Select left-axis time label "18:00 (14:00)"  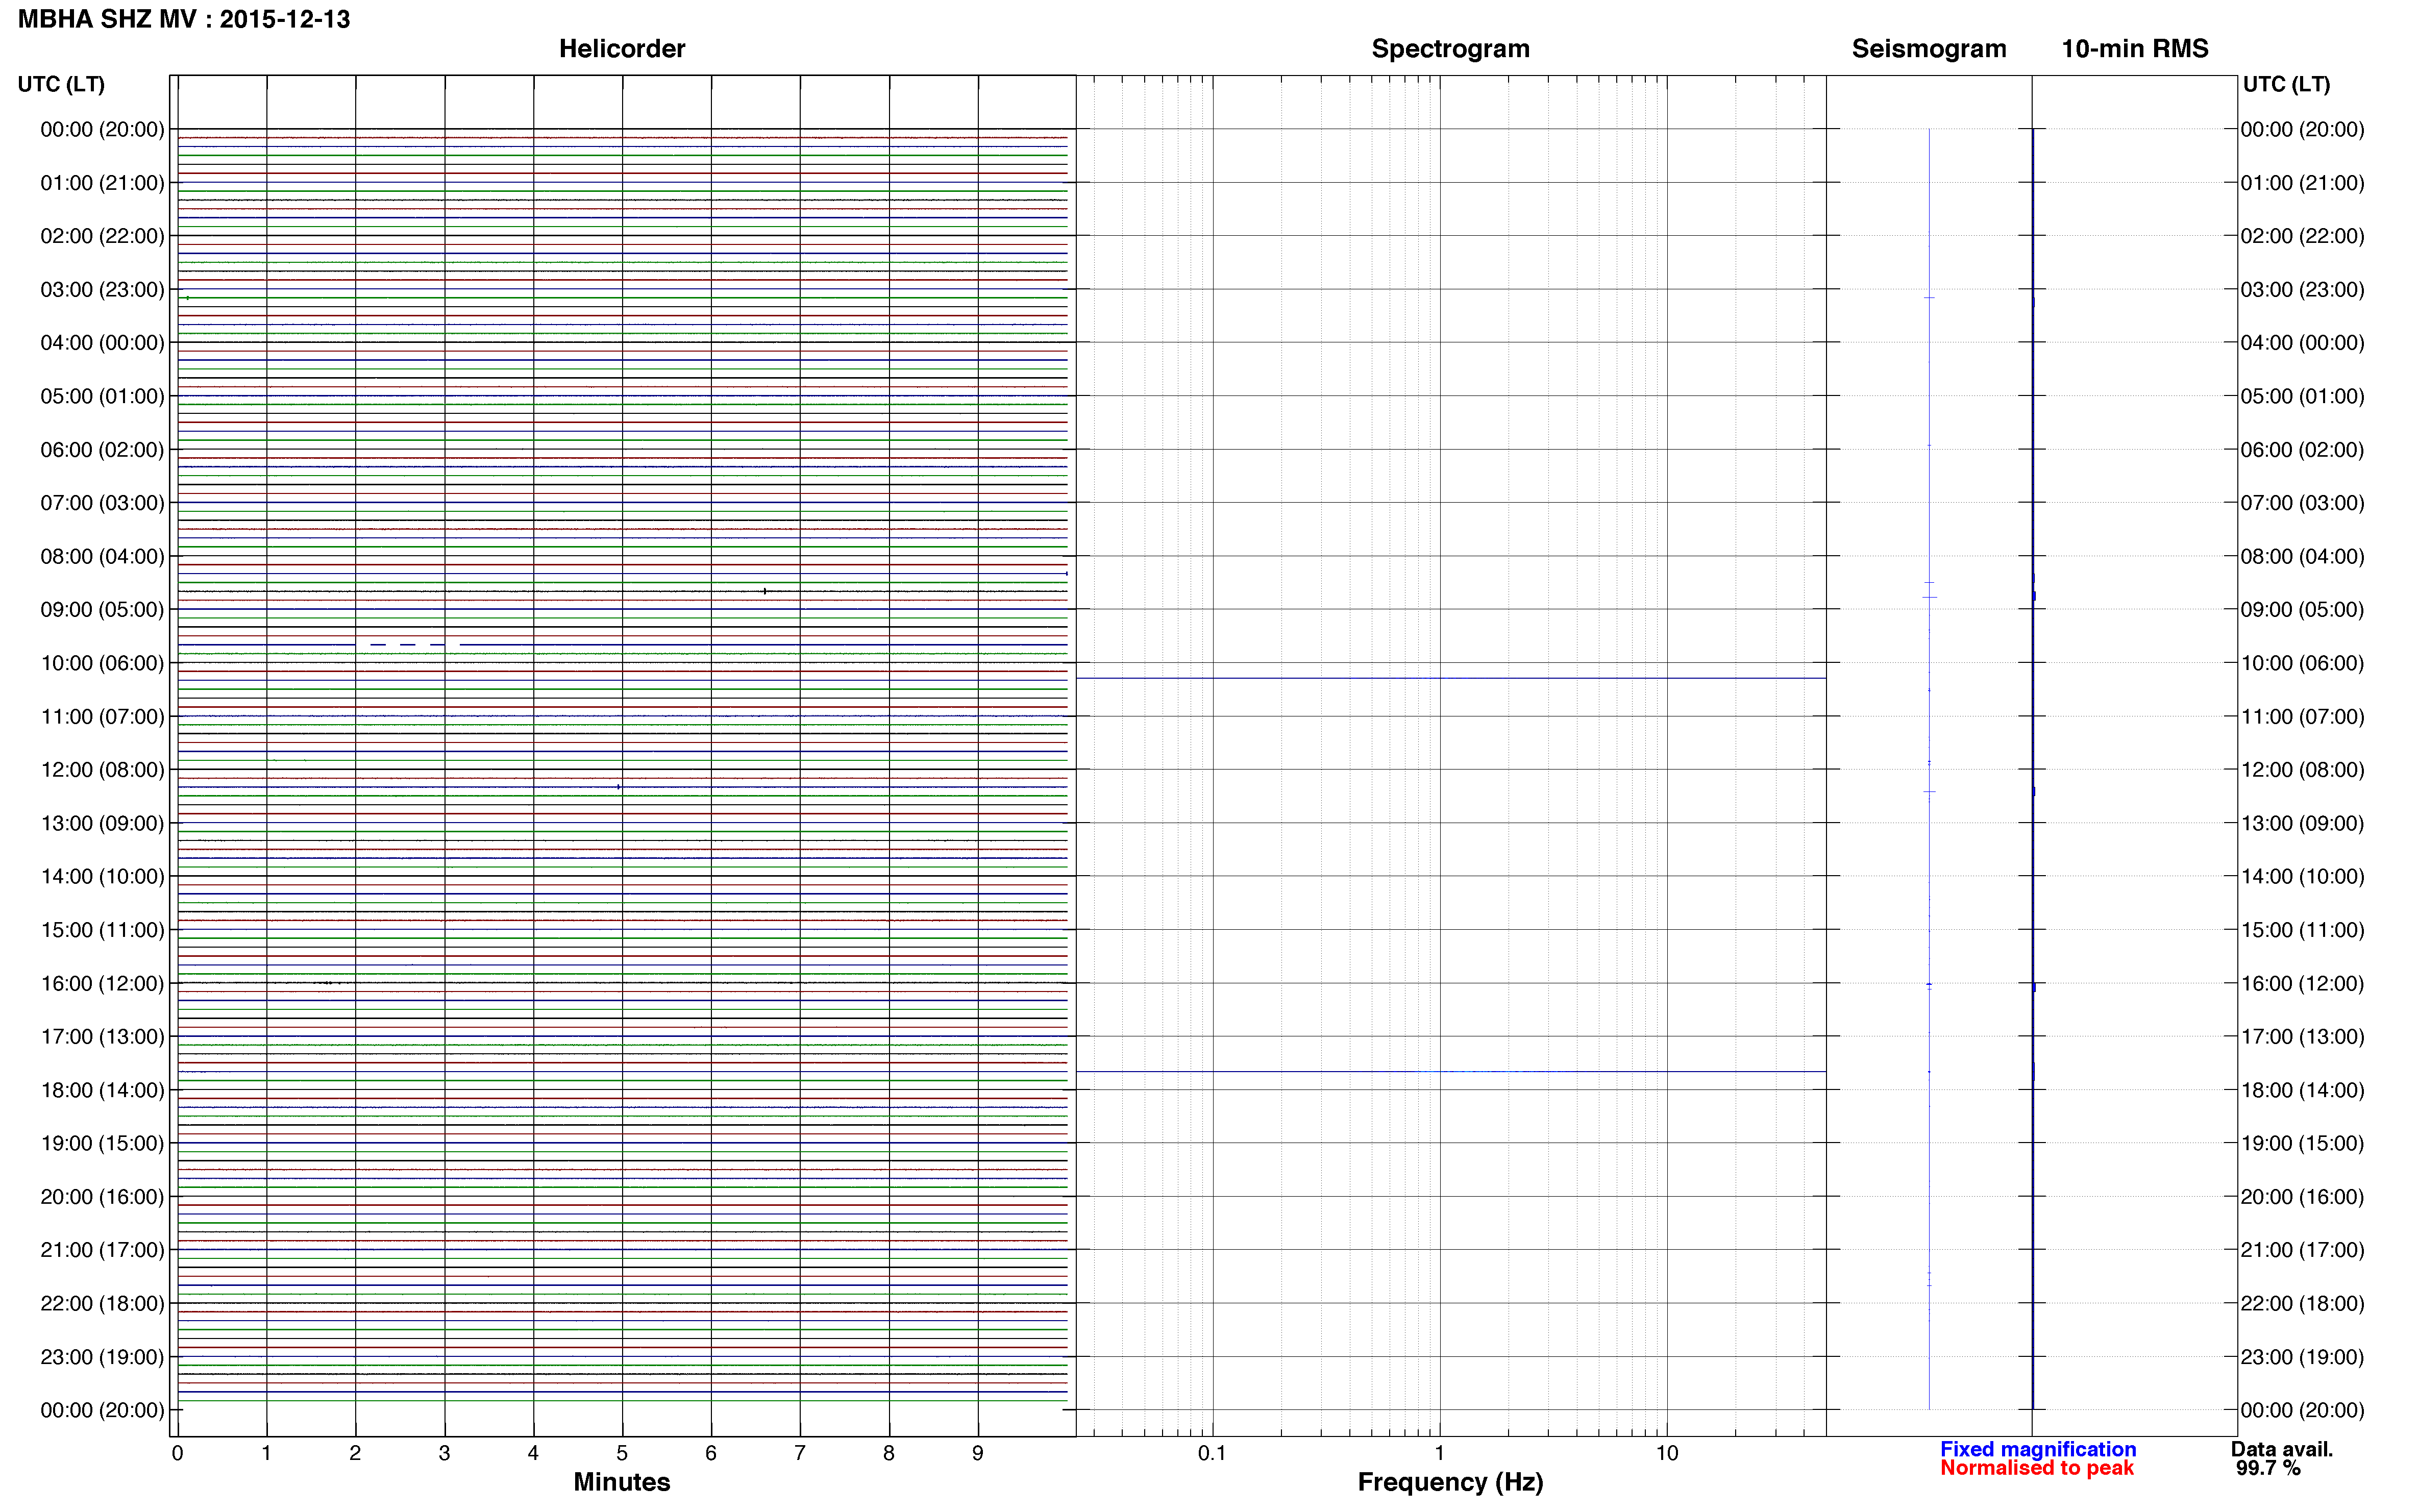tap(102, 1090)
